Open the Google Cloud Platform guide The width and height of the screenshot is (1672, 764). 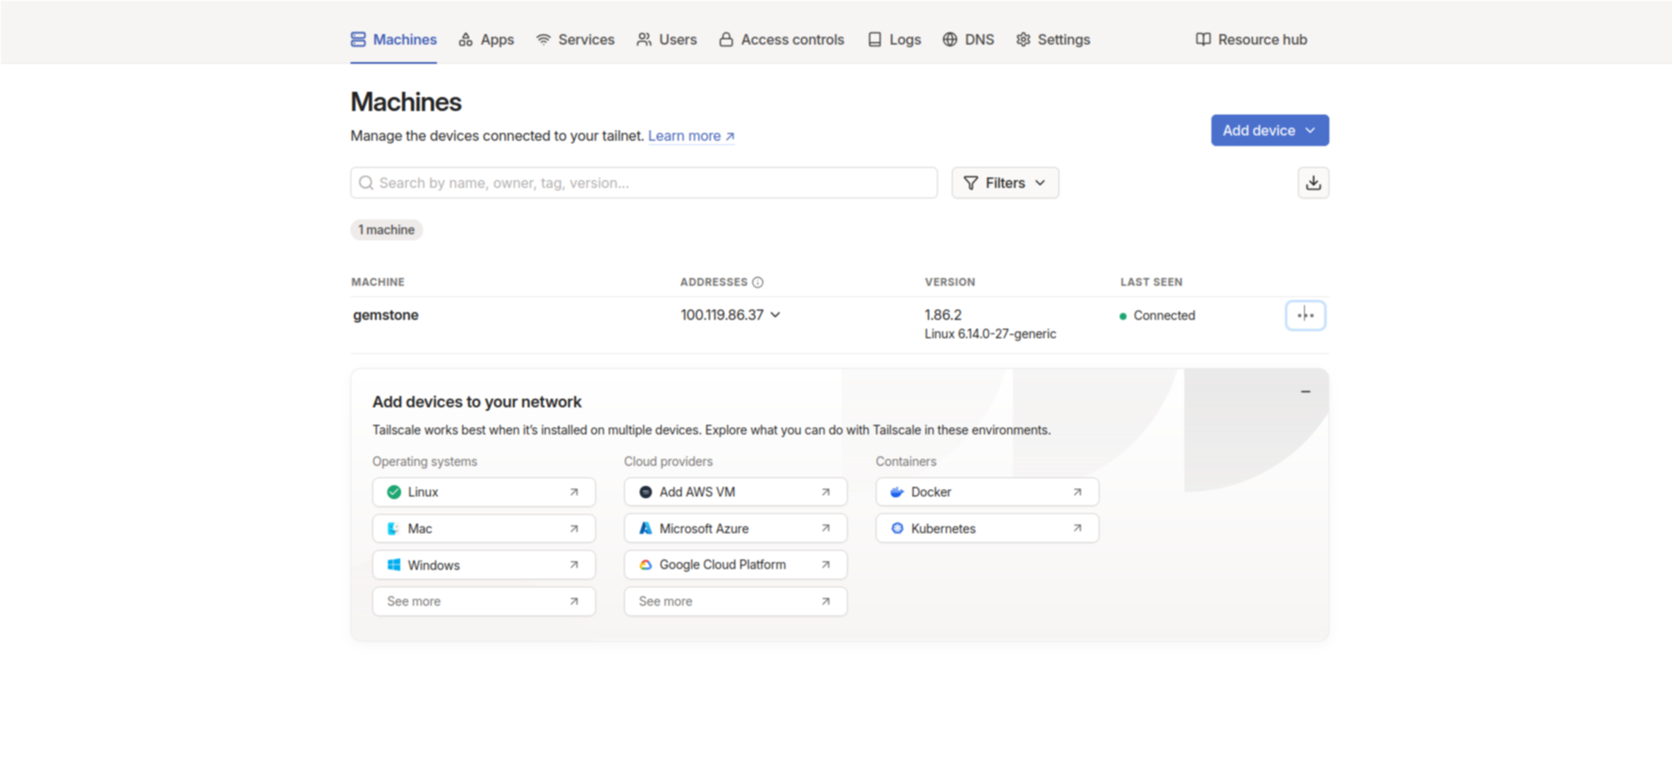click(736, 565)
